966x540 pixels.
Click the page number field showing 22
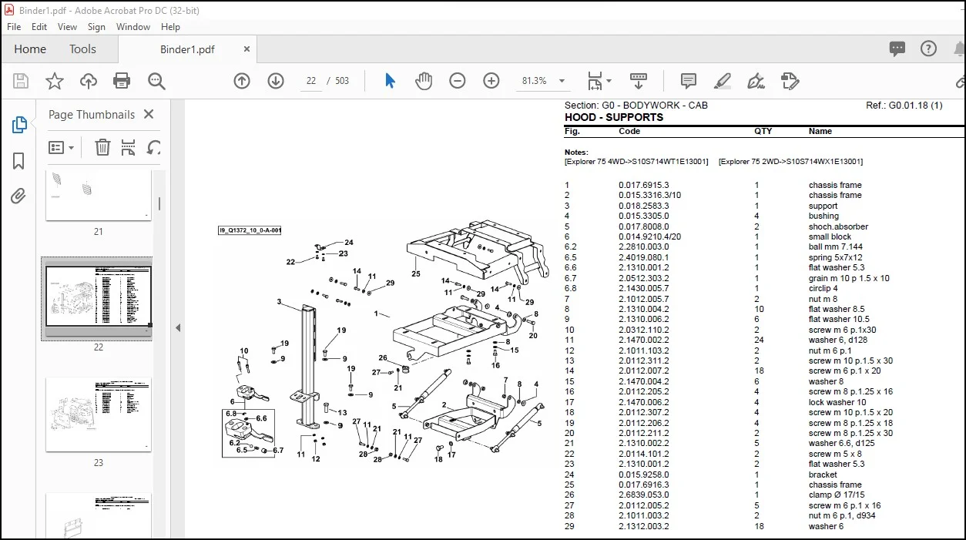[310, 81]
